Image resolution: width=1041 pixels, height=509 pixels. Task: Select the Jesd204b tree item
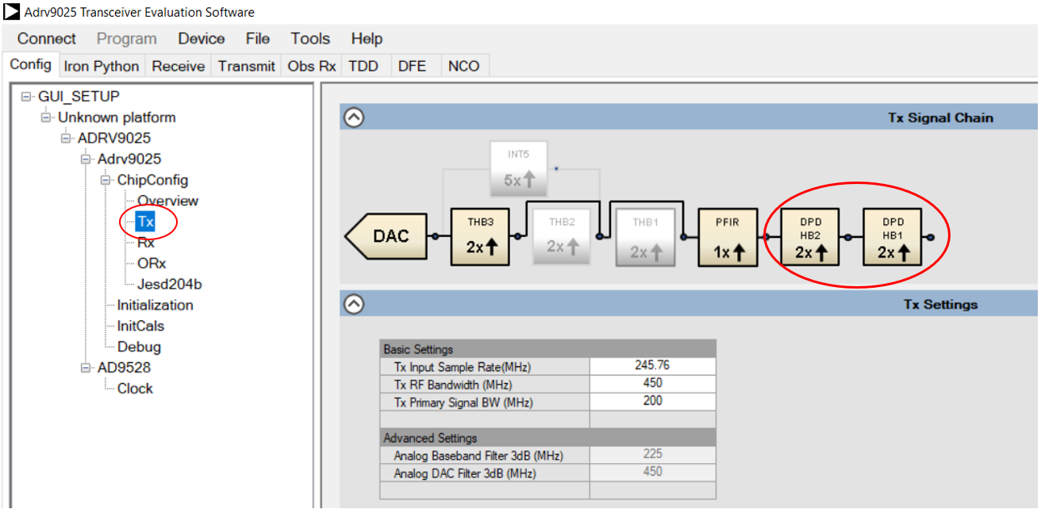click(170, 284)
